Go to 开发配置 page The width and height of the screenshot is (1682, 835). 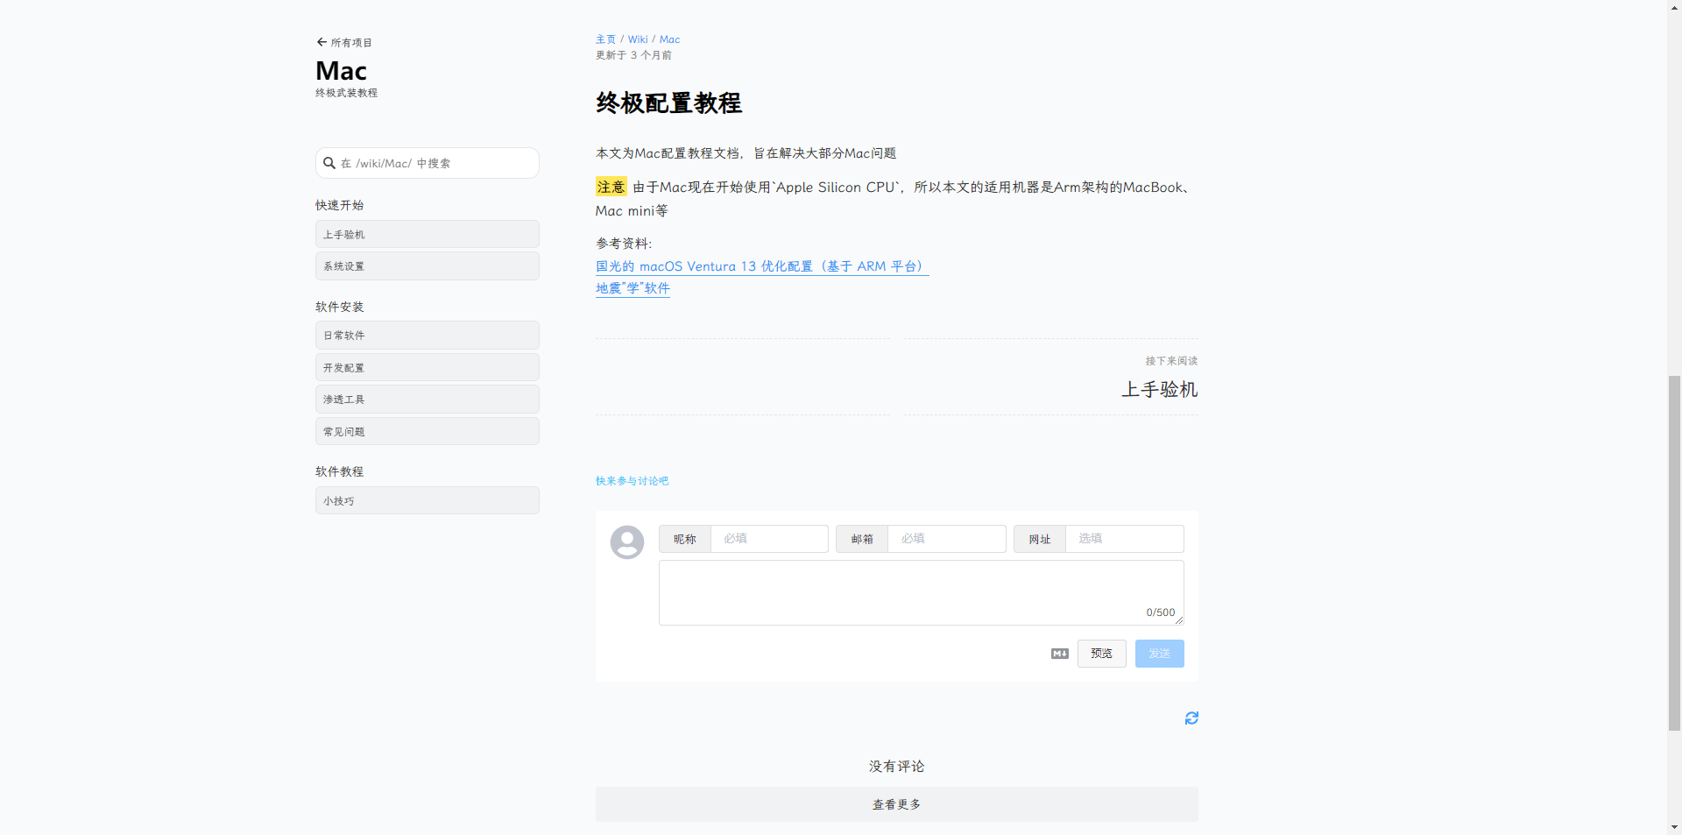(x=427, y=368)
